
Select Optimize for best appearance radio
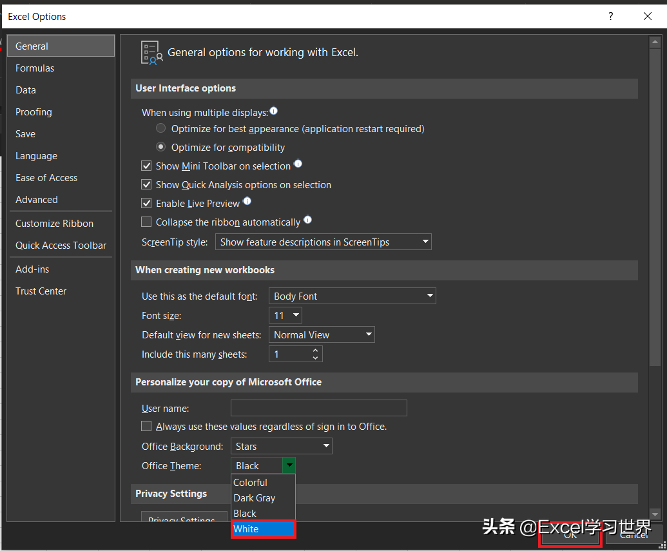(x=161, y=128)
